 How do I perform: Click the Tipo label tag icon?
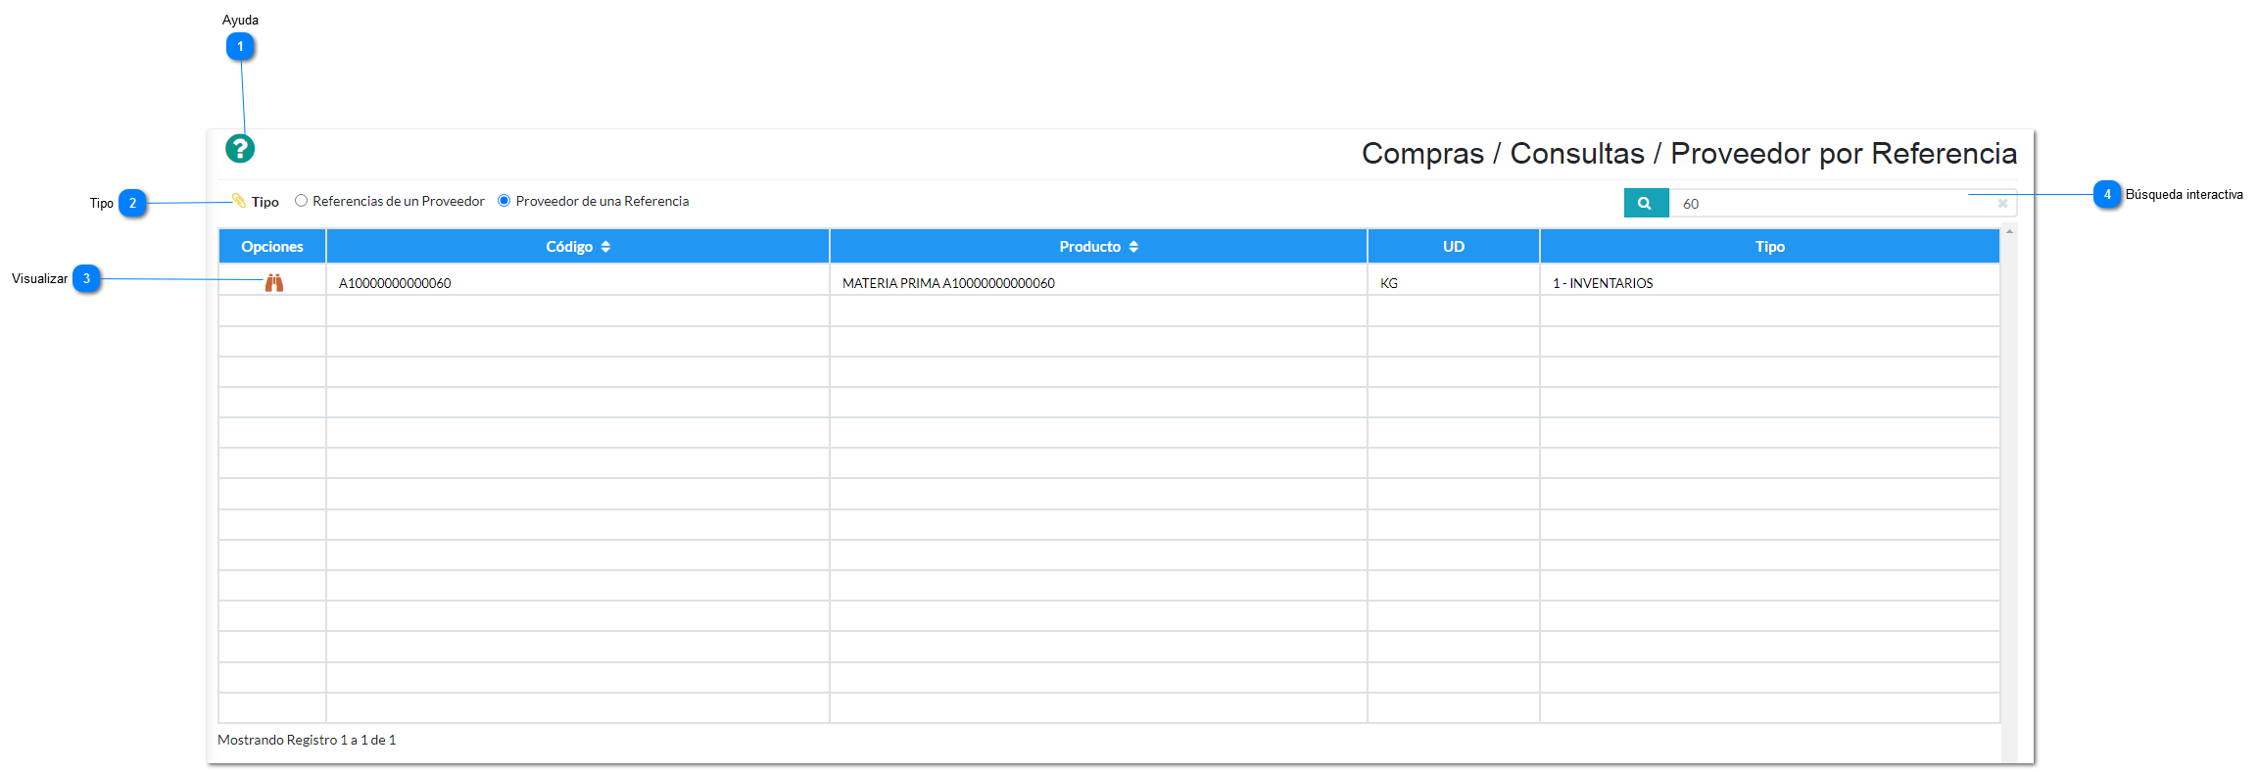tap(239, 201)
